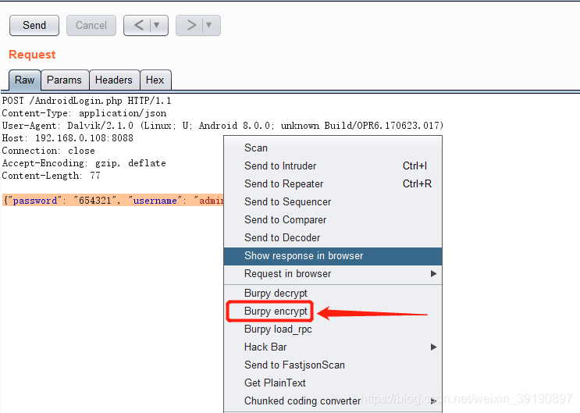
Task: Select Send to Sequencer
Action: click(x=333, y=201)
